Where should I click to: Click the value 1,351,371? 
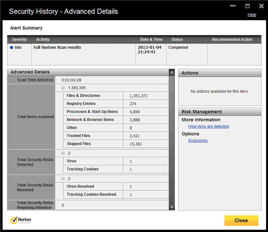pos(139,96)
